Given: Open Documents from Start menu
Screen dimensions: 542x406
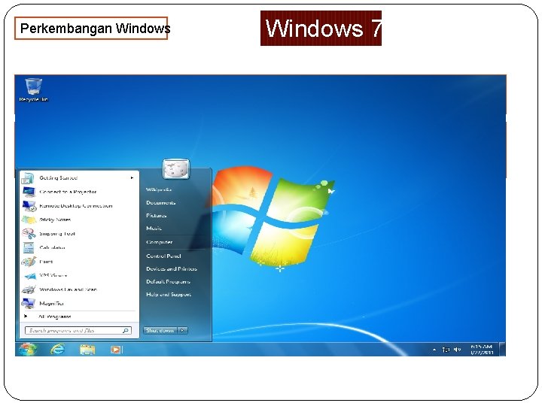Looking at the screenshot, I should tap(161, 203).
